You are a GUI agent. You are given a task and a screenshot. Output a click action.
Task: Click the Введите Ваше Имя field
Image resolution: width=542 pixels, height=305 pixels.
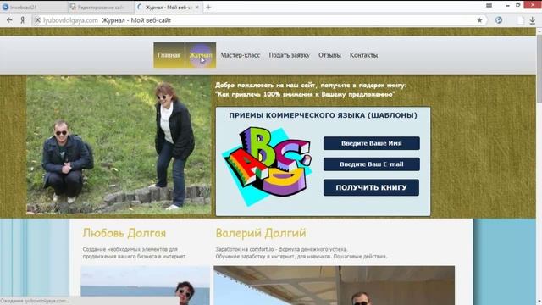[372, 143]
